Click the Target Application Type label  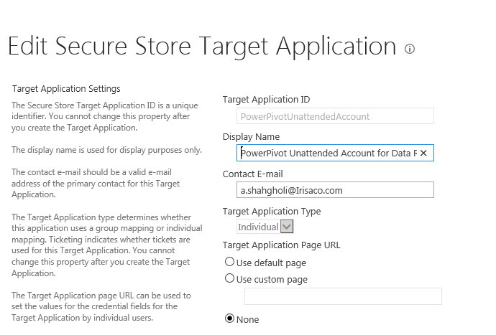(x=272, y=211)
